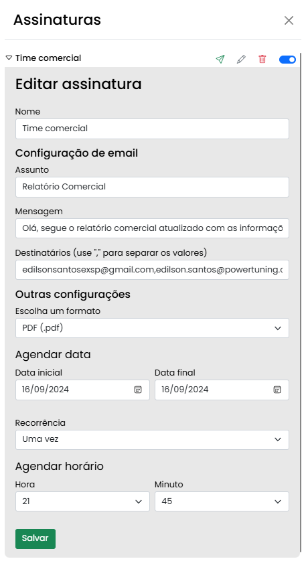306x561 pixels.
Task: Collapse the Time comercial section triangle
Action: tap(9, 58)
